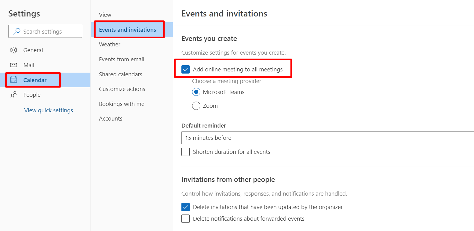This screenshot has height=231, width=474.
Task: Click the People icon in sidebar
Action: [x=13, y=95]
